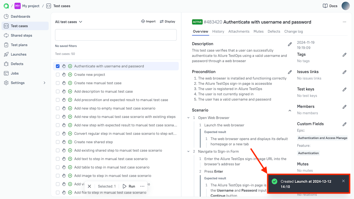Click the Allure TestOps logo icon
354x199 pixels.
coord(6,6)
